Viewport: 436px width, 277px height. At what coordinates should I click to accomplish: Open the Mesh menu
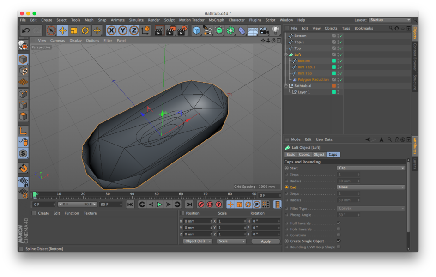(x=89, y=20)
